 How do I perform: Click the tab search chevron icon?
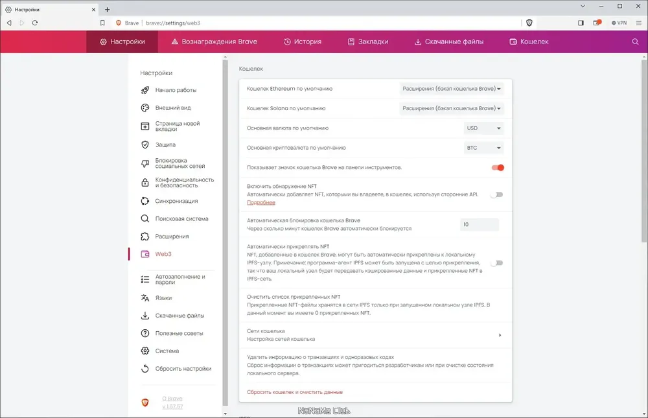point(583,6)
